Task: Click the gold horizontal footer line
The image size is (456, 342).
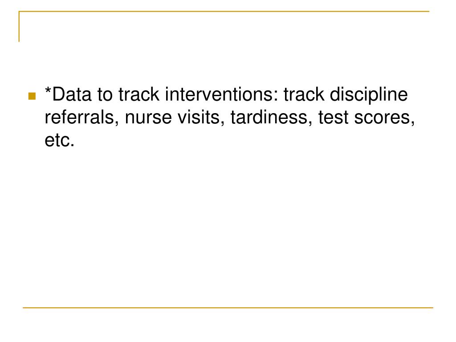Action: tap(228, 307)
